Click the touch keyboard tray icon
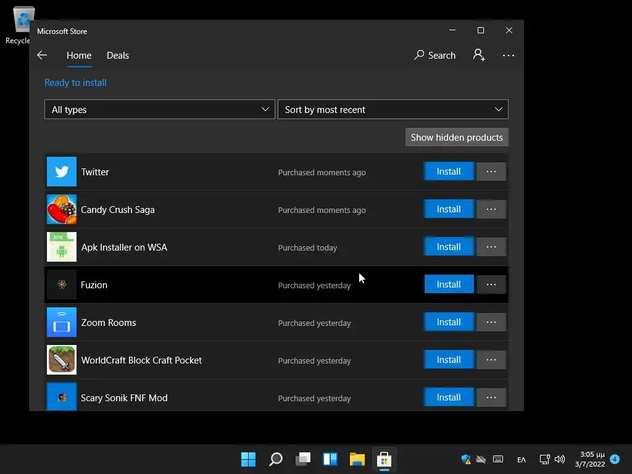 point(498,459)
